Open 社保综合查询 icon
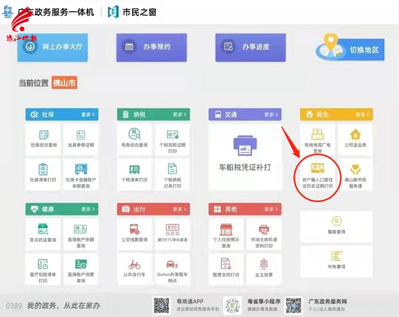The height and width of the screenshot is (317, 399). (44, 135)
